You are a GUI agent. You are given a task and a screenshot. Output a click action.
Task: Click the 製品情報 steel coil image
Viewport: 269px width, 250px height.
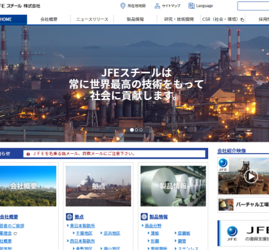point(173,186)
